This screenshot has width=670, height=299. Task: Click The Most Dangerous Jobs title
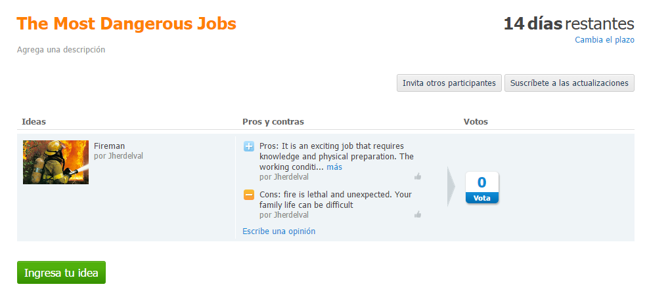[127, 24]
